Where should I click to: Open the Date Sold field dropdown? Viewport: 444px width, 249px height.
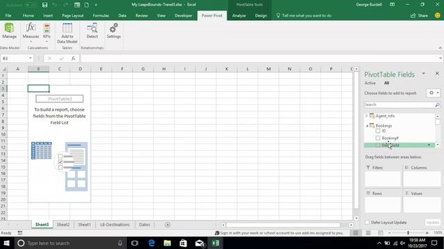click(429, 145)
